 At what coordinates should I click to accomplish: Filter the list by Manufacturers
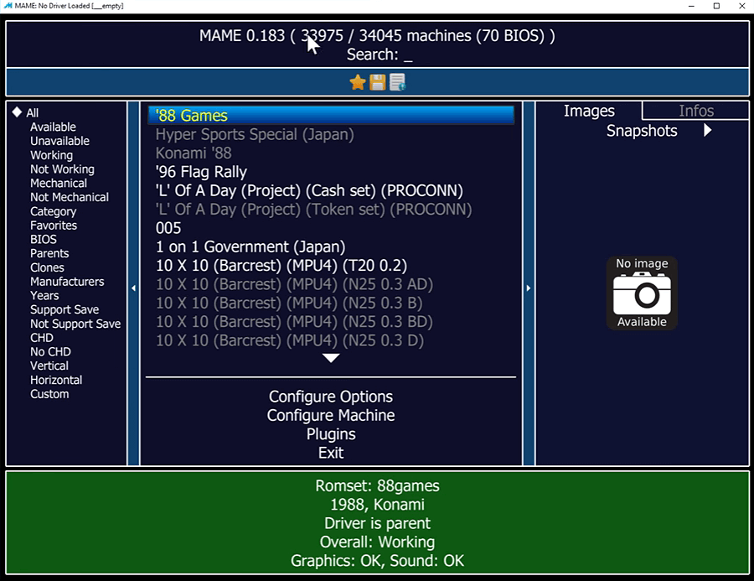[67, 282]
